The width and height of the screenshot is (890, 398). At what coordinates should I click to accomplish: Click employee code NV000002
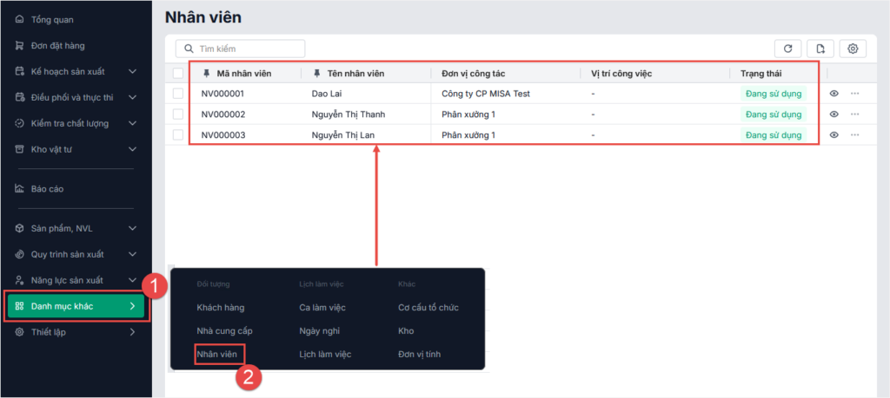click(223, 114)
